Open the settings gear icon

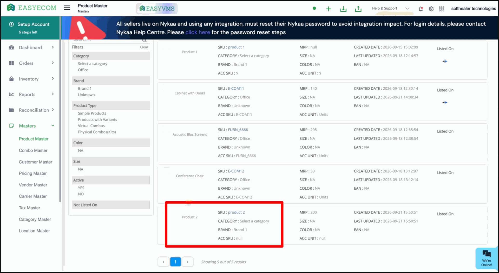pyautogui.click(x=431, y=9)
